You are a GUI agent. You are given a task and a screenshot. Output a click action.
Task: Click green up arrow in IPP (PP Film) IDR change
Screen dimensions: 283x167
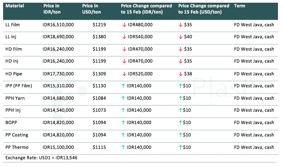pyautogui.click(x=123, y=86)
